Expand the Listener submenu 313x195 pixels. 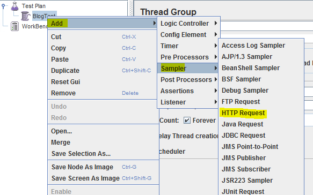188,102
